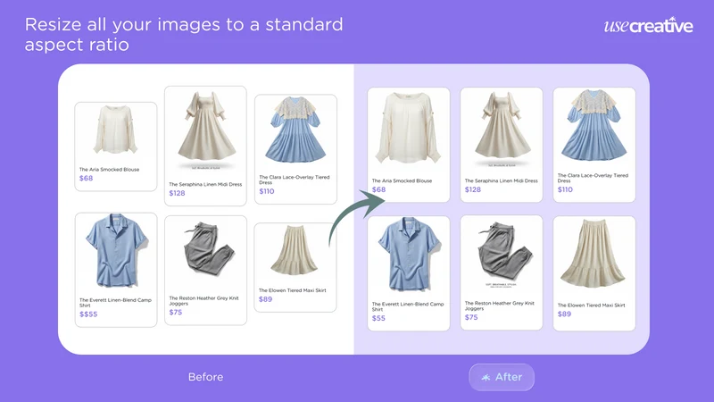The height and width of the screenshot is (402, 714).
Task: Click $110 price in Before panel
Action: coord(267,191)
